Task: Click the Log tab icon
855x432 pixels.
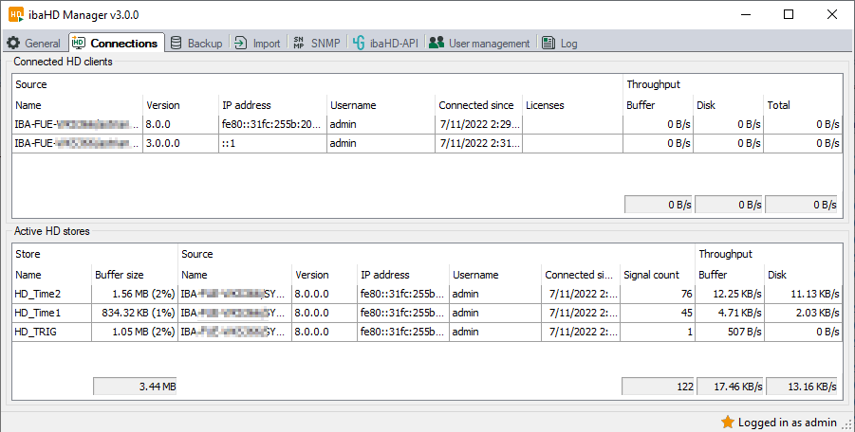Action: coord(548,44)
